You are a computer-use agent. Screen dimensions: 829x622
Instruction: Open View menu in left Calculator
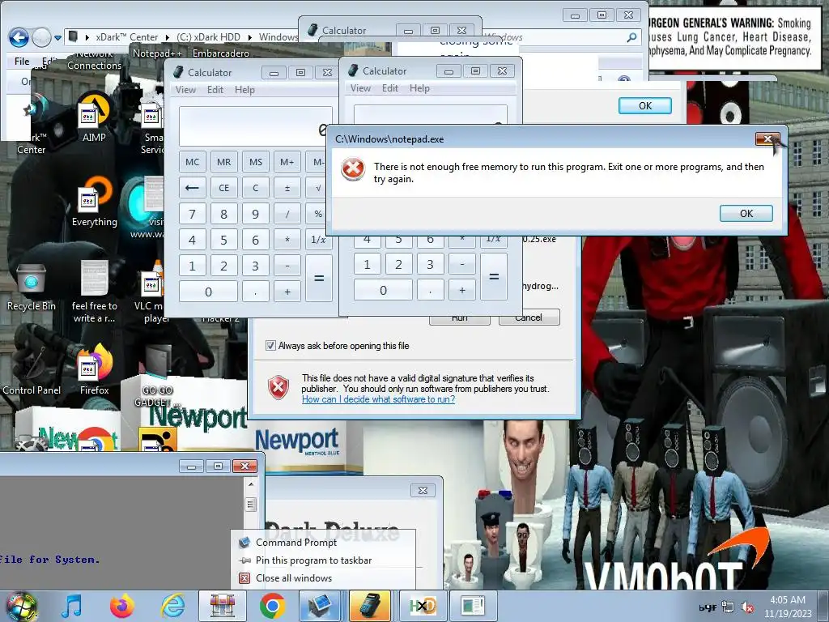(x=185, y=89)
